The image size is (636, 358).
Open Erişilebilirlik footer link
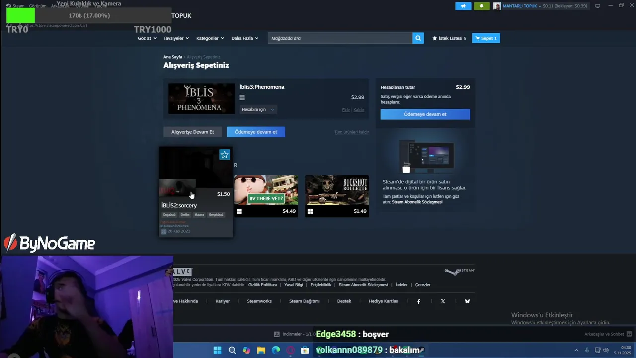coord(320,285)
